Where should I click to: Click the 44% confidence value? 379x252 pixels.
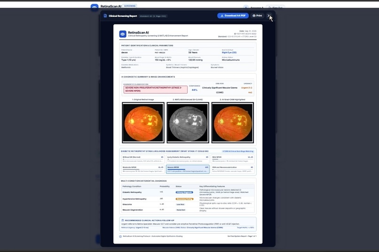click(194, 90)
